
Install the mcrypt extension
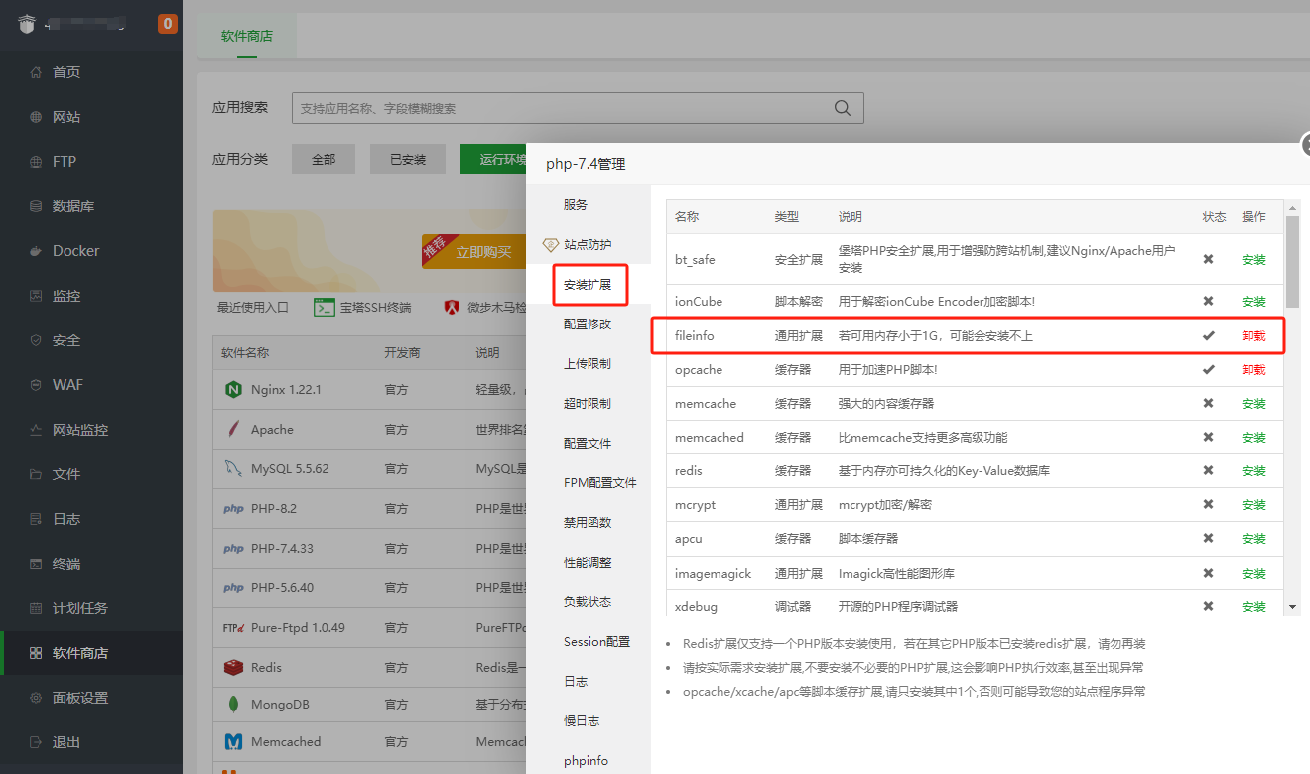point(1253,505)
